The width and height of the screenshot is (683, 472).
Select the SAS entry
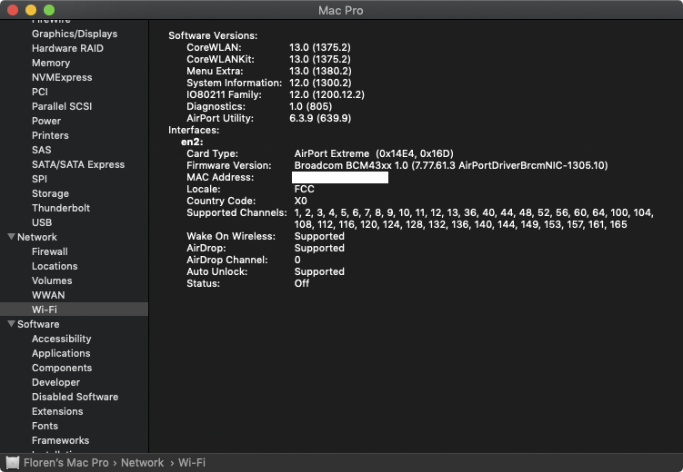[42, 150]
